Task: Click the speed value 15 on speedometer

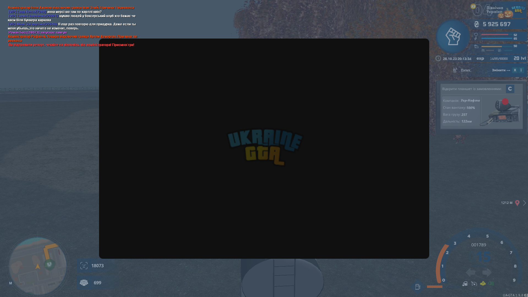Action: pyautogui.click(x=484, y=257)
